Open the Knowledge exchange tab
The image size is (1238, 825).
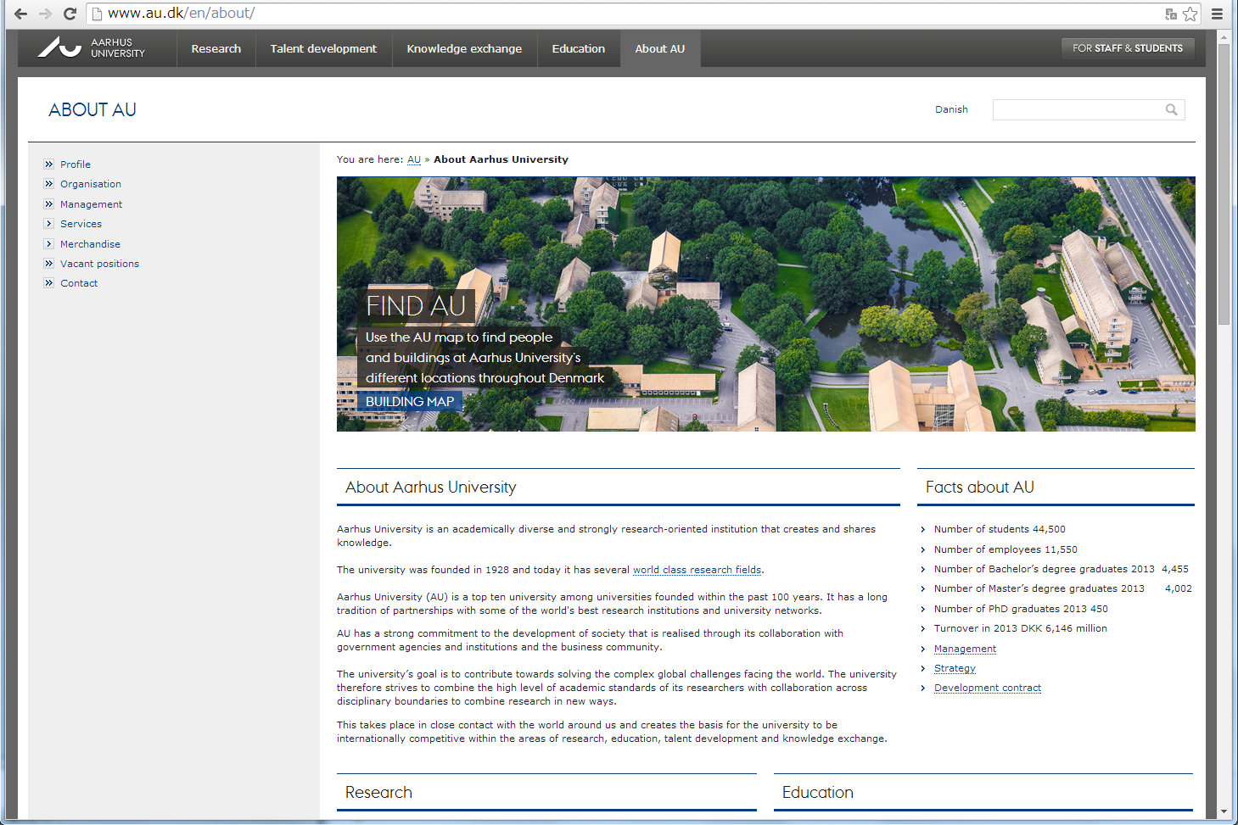464,48
